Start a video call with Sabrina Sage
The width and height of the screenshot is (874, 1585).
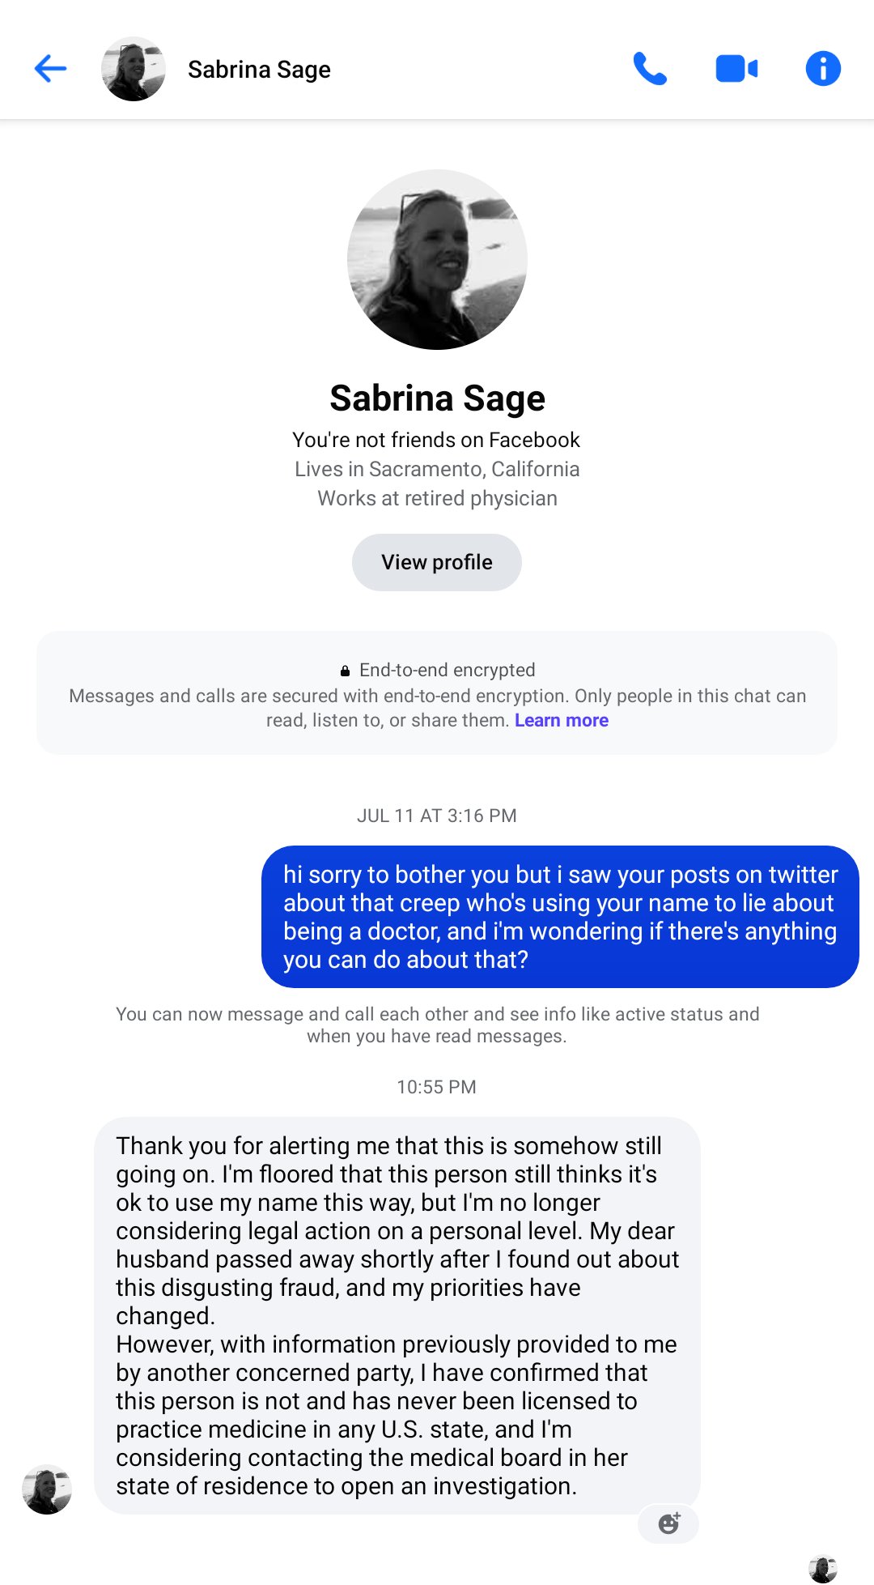[736, 69]
